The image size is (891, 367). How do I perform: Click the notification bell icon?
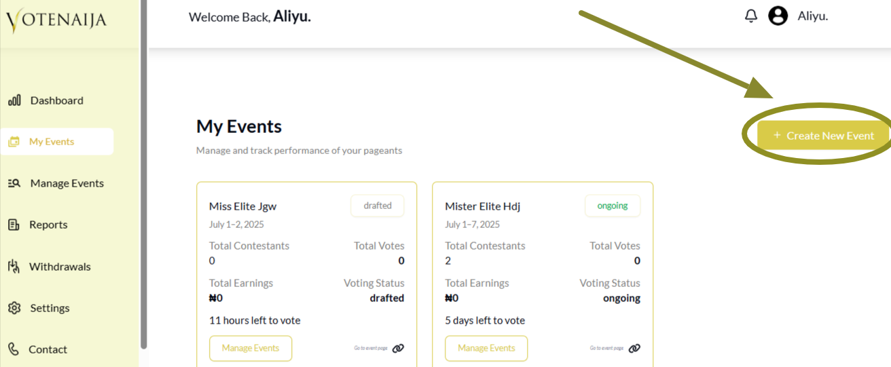(751, 16)
